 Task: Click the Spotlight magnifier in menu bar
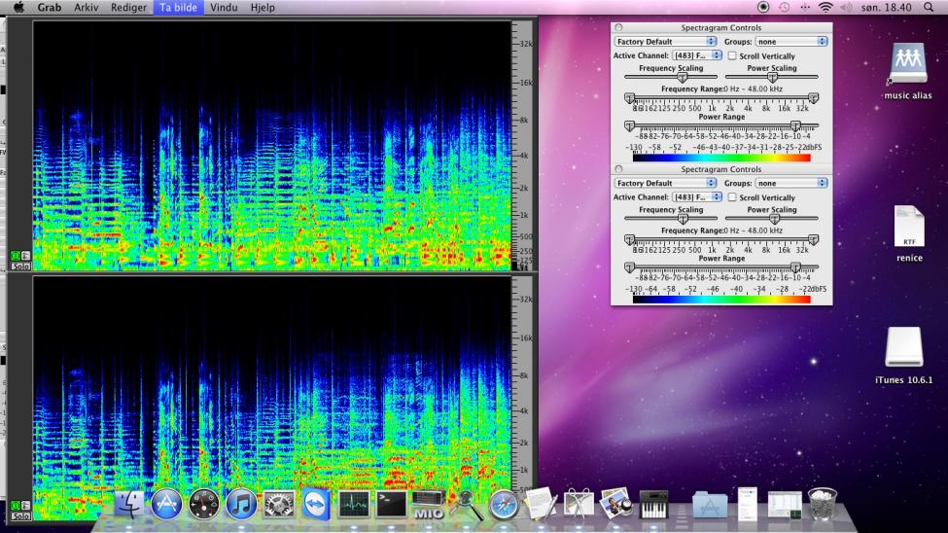tap(929, 7)
